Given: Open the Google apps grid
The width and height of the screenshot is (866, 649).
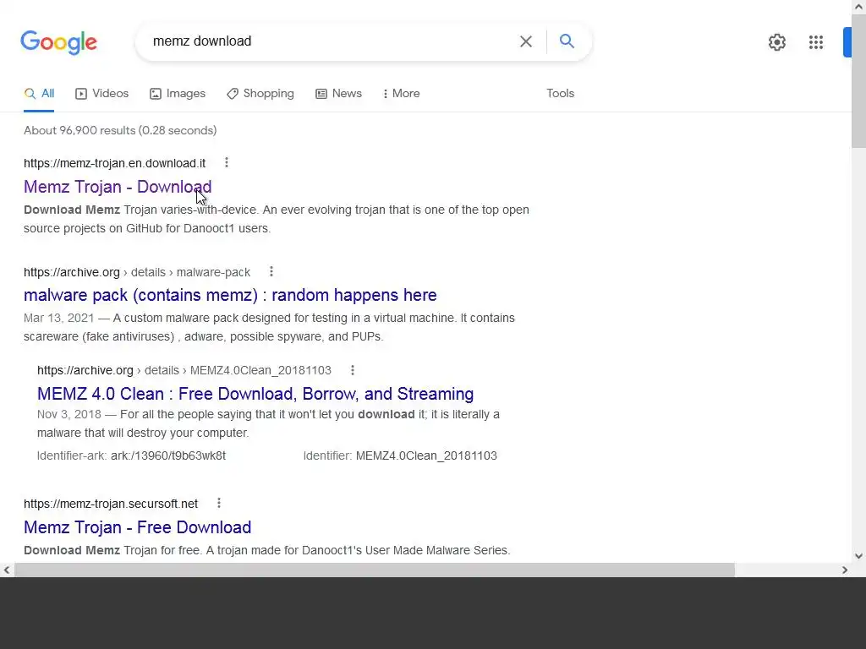Looking at the screenshot, I should 816,42.
